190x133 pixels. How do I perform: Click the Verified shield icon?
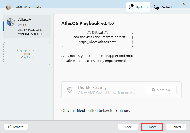(156, 7)
